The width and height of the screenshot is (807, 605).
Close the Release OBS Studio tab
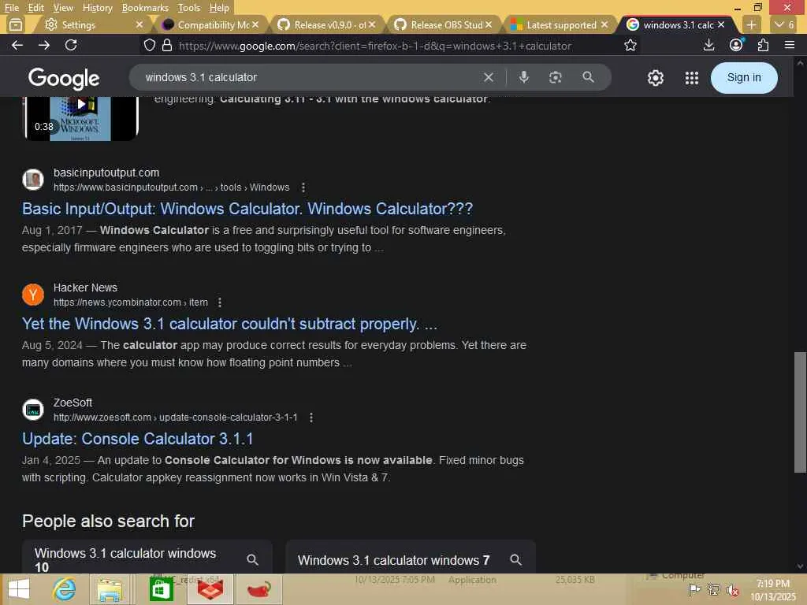489,24
